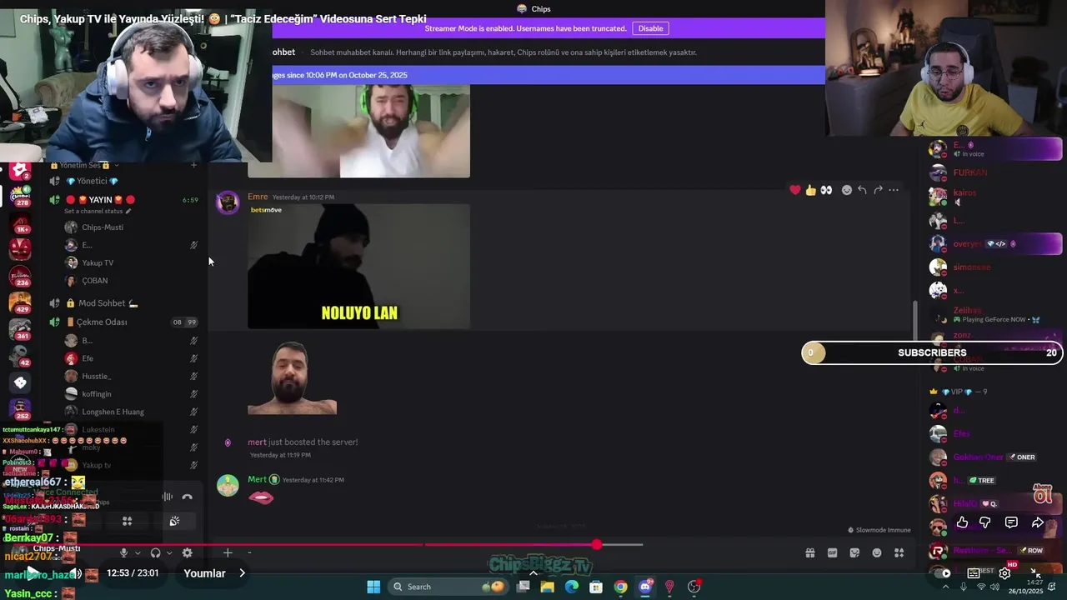This screenshot has width=1067, height=600.
Task: Dislike the video with thumbs down
Action: click(x=985, y=522)
